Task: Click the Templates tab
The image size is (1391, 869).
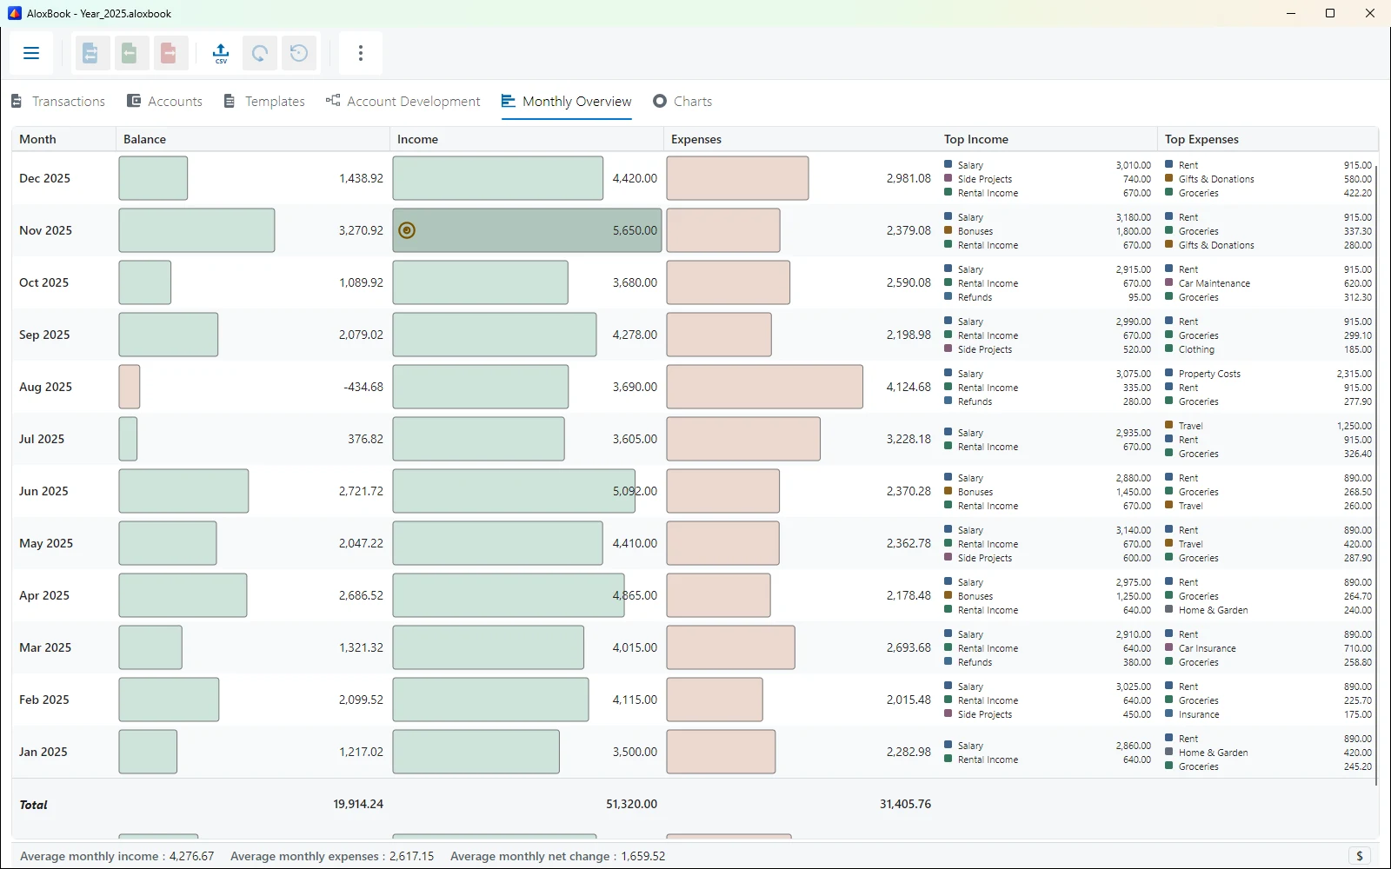Action: point(264,102)
